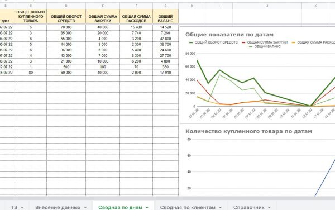Select cell with value 8 300

click(x=136, y=55)
